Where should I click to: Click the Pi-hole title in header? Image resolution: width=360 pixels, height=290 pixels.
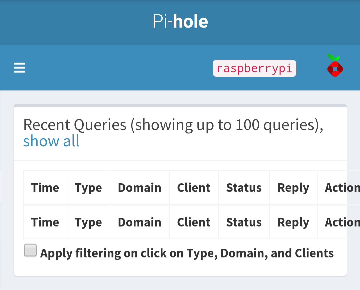(x=180, y=21)
